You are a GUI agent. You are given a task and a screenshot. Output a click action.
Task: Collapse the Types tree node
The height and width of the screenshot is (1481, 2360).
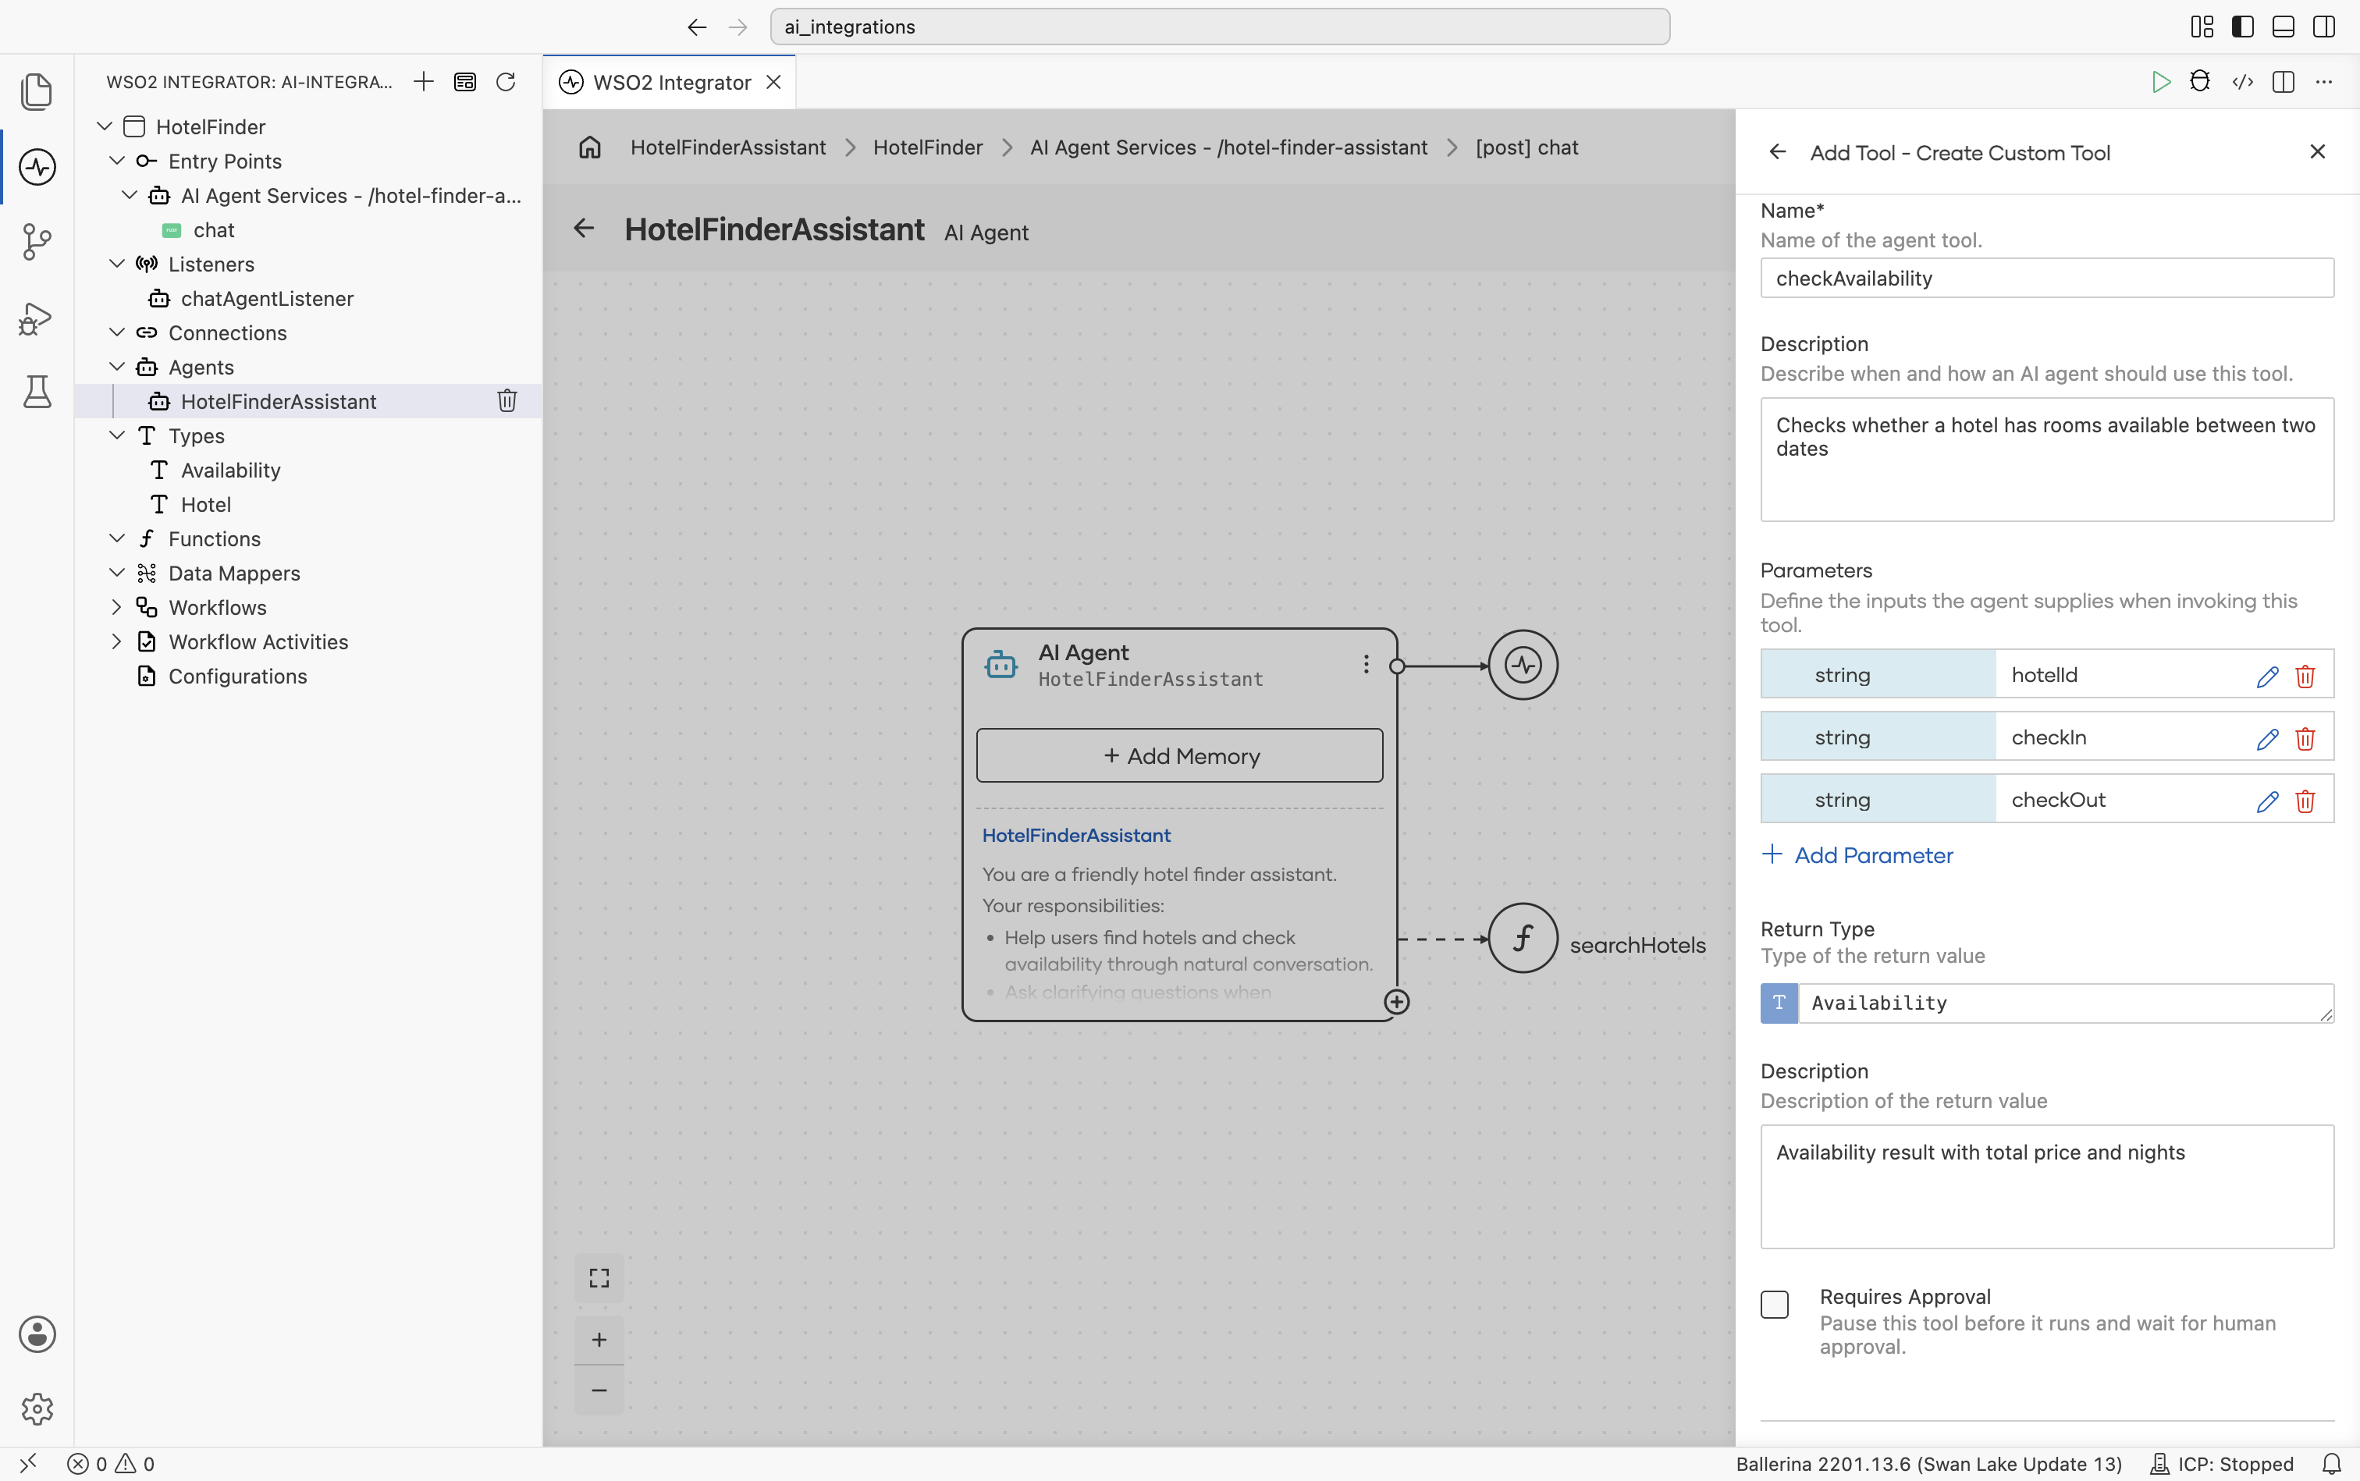116,435
